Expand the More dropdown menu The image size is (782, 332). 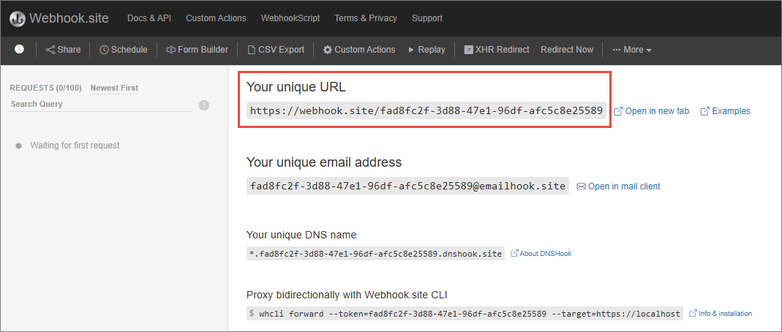click(632, 50)
